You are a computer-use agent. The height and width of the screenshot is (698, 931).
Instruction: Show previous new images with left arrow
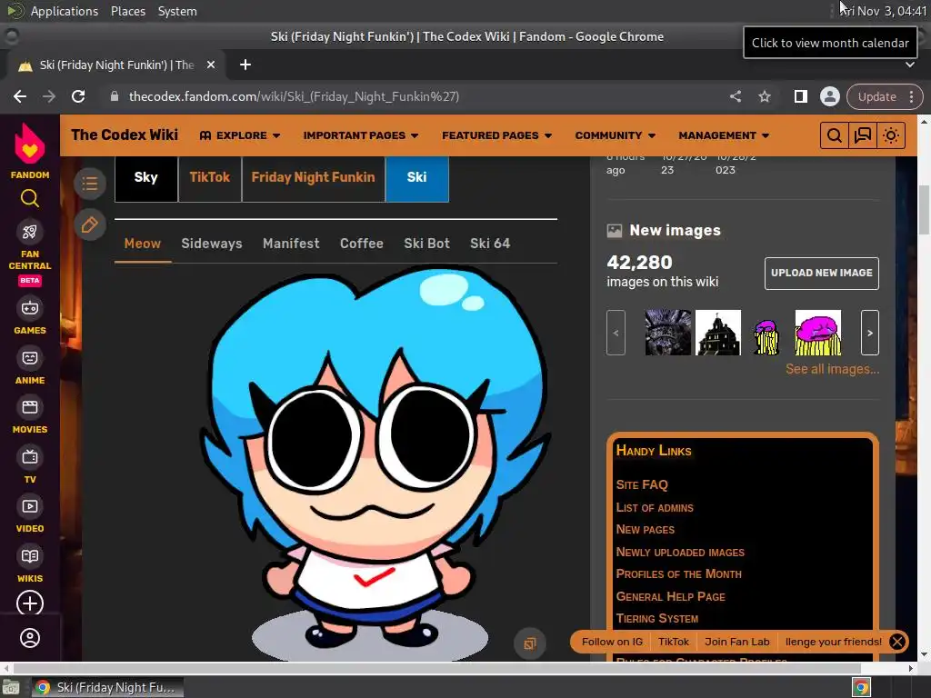point(616,333)
